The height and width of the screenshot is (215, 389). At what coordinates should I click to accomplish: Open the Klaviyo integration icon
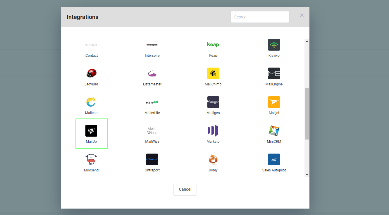pos(274,45)
